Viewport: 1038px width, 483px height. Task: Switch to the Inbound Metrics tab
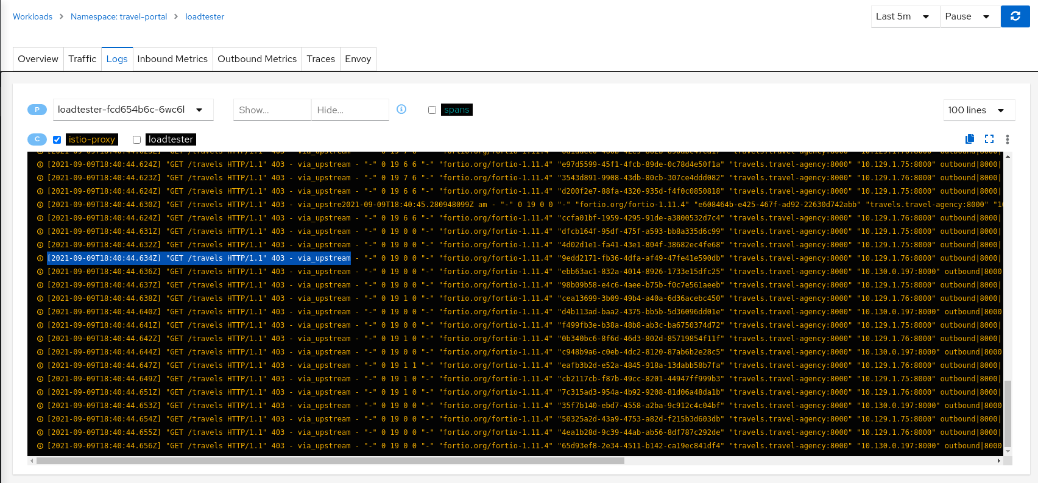172,59
